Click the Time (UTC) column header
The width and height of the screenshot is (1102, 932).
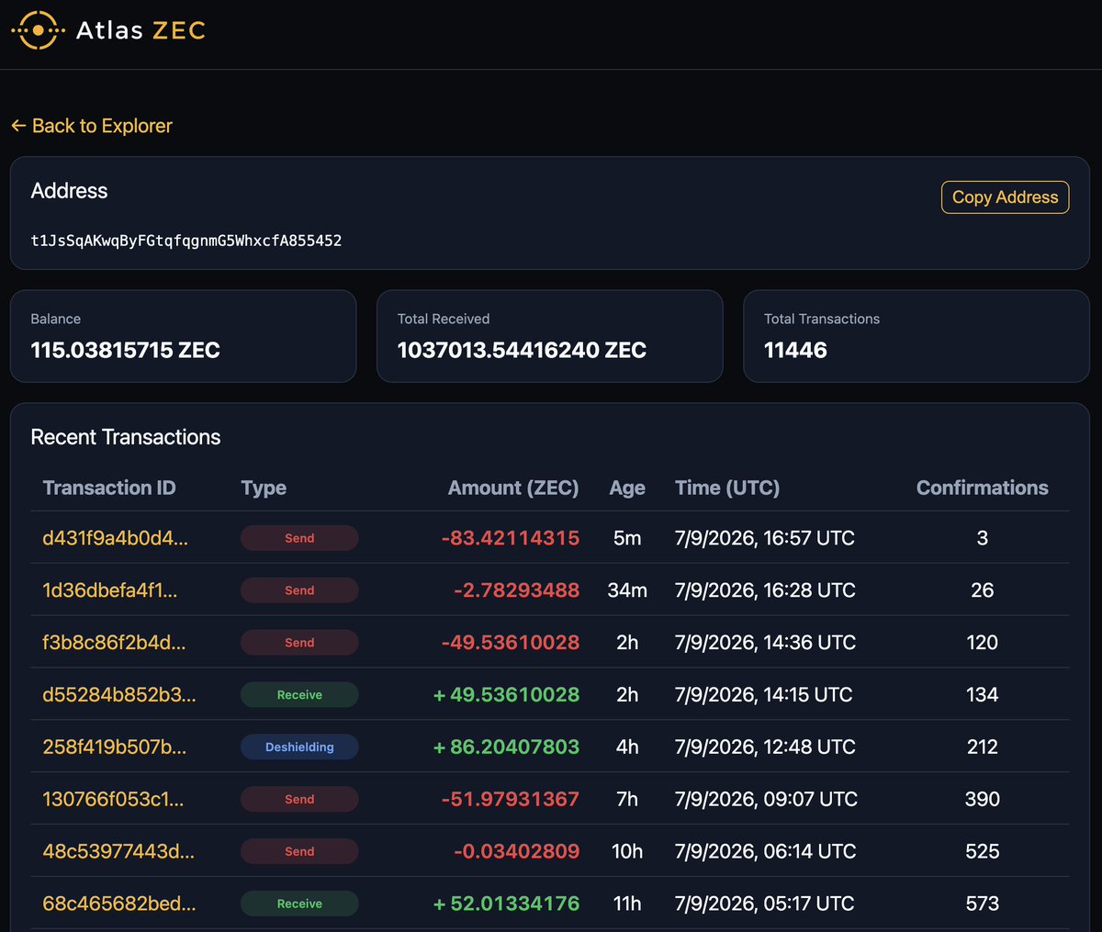coord(727,488)
